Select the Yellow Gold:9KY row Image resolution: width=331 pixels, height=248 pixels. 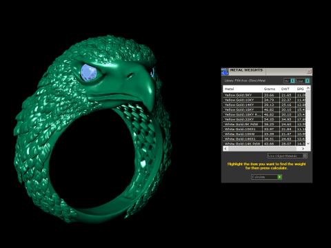[x=264, y=95]
